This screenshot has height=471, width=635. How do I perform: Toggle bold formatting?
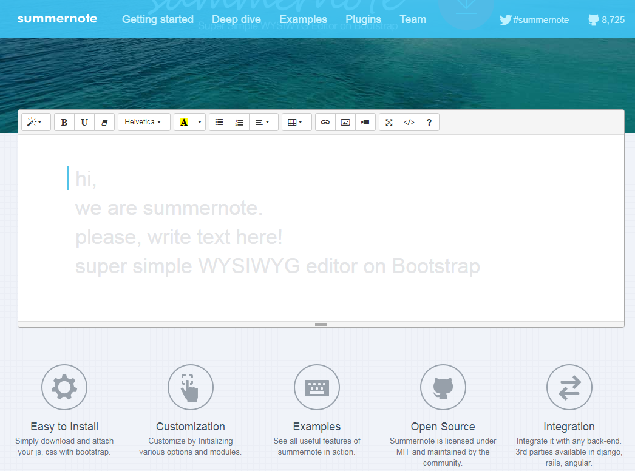click(x=64, y=122)
